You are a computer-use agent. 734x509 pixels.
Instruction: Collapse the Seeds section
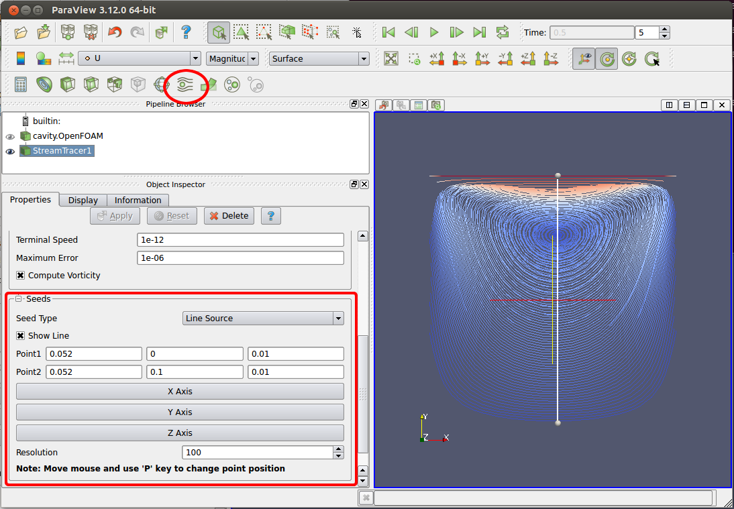tap(18, 298)
